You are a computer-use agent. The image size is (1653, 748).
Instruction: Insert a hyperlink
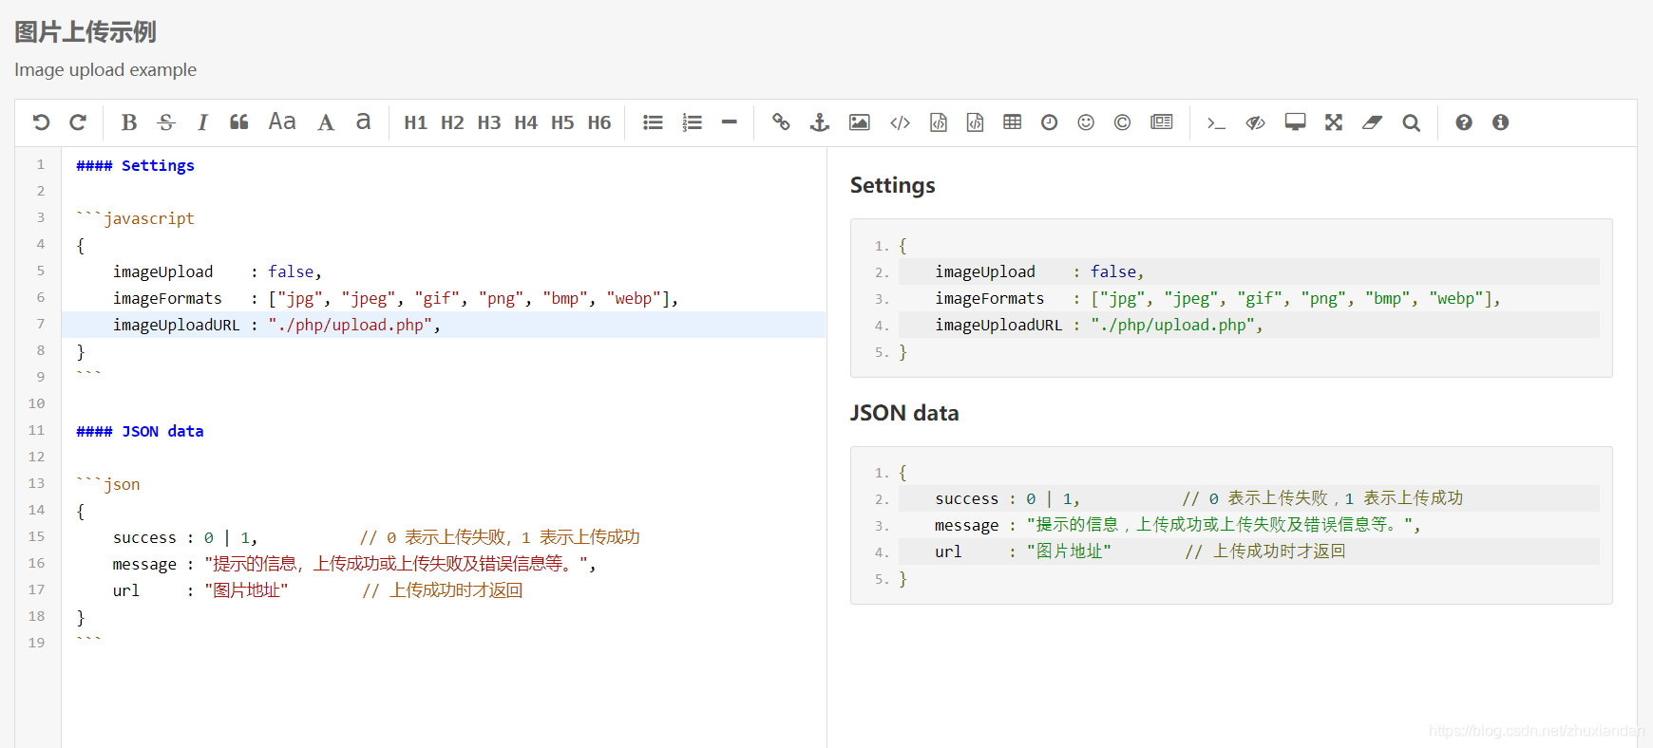point(781,122)
